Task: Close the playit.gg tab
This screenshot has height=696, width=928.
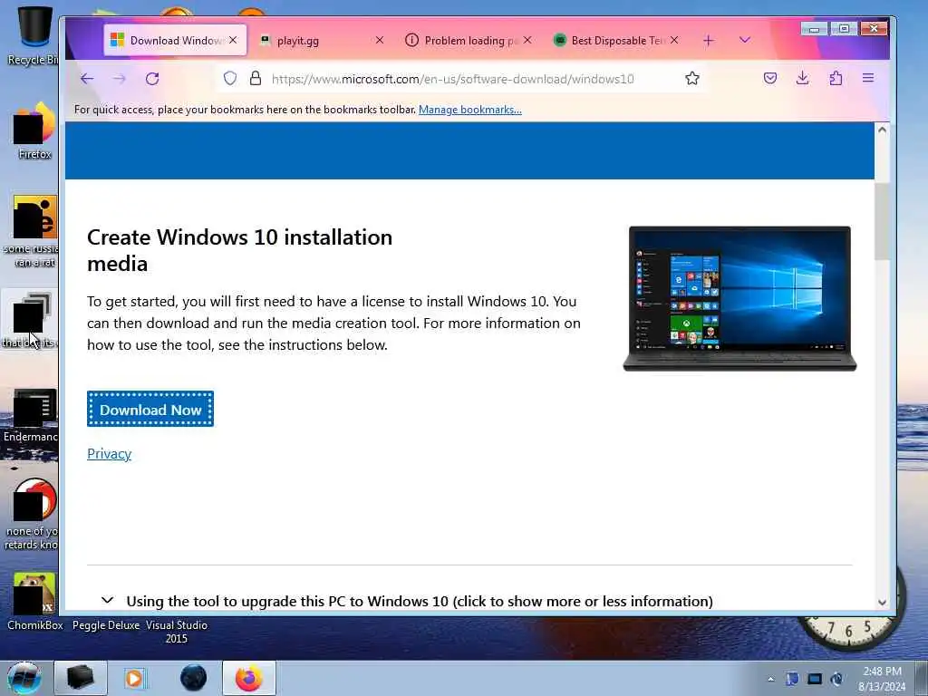Action: [380, 40]
